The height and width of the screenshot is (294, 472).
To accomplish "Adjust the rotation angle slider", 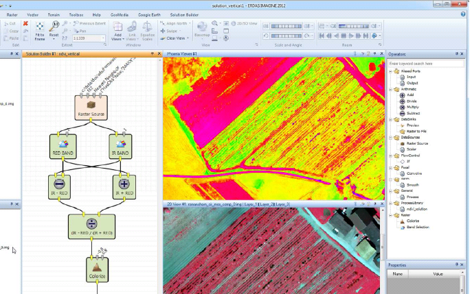I will tap(286, 36).
